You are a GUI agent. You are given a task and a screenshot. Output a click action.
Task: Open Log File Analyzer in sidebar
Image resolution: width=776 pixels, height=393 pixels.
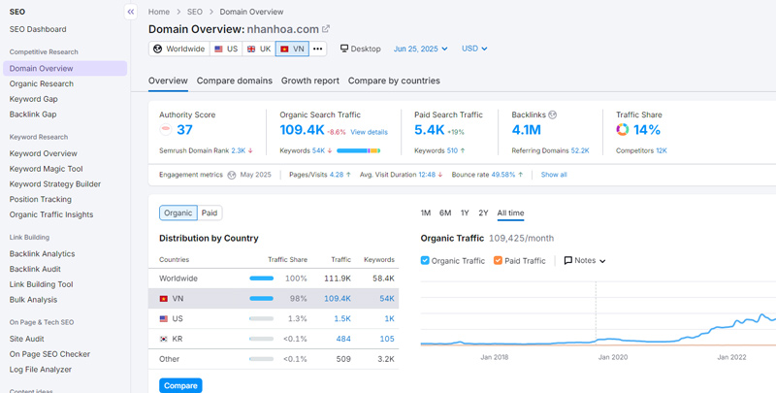point(41,370)
